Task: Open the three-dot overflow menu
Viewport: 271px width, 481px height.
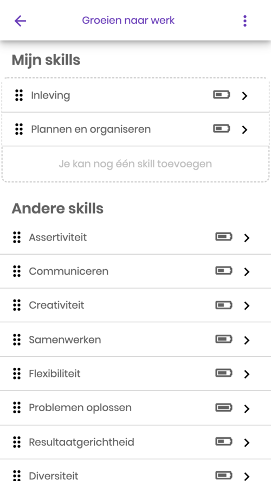Action: click(244, 21)
